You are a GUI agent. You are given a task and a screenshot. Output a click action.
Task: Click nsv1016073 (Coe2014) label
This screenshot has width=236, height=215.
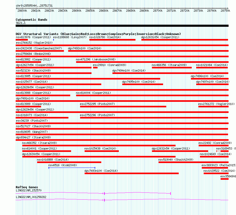(32, 115)
